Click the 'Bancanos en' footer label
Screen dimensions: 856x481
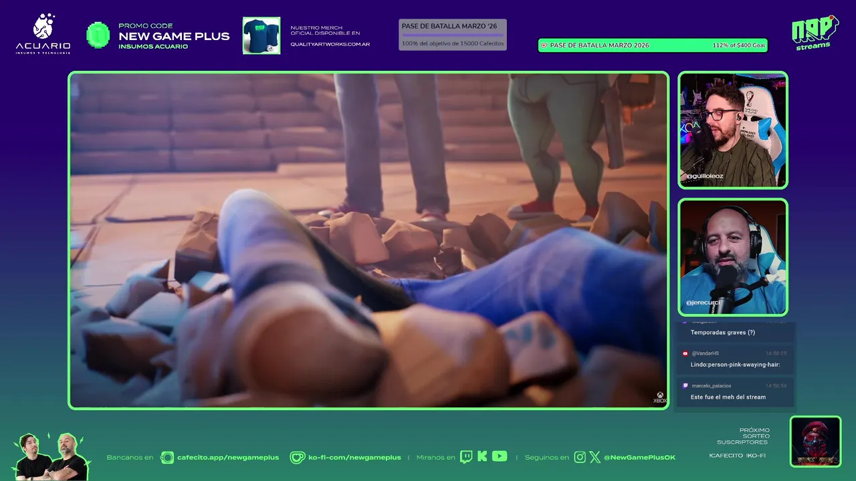point(130,458)
